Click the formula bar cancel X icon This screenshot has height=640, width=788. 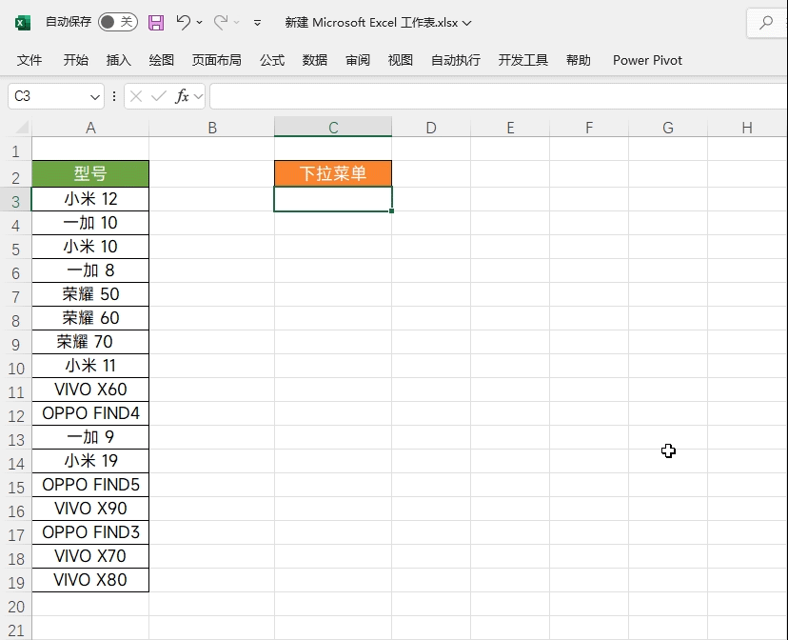pos(136,96)
